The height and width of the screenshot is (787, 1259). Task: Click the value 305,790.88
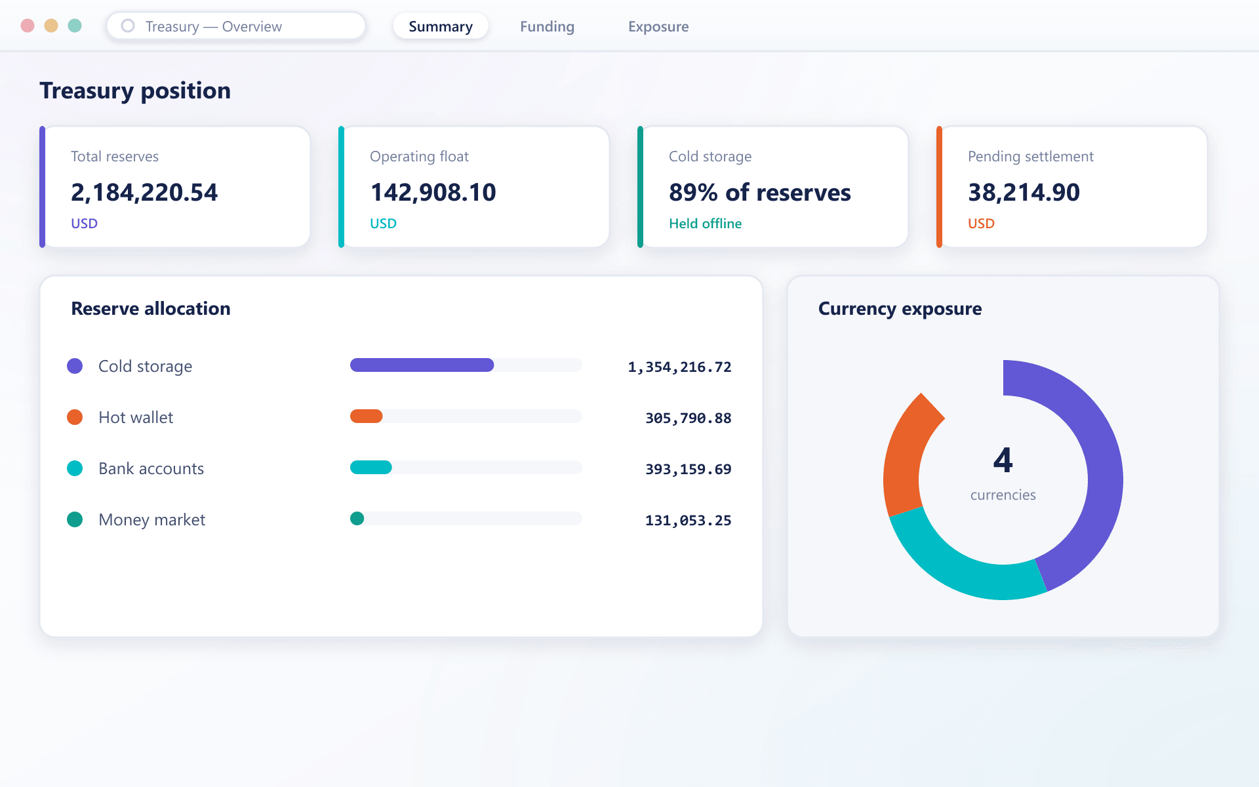[688, 418]
